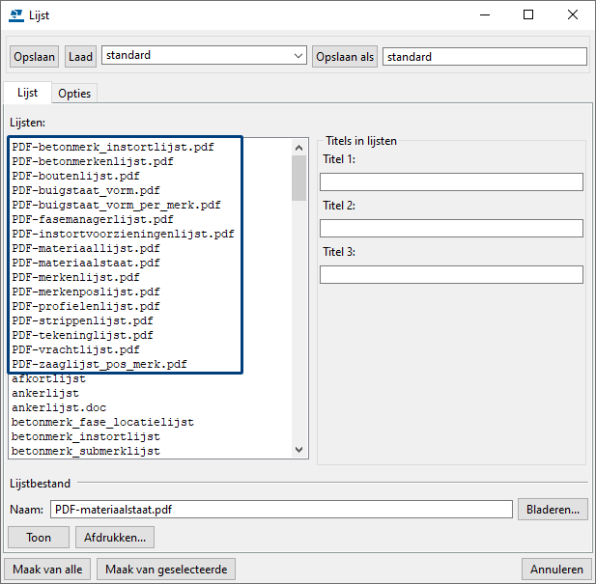The width and height of the screenshot is (596, 584).
Task: Click the Naam file name field
Action: pyautogui.click(x=281, y=510)
